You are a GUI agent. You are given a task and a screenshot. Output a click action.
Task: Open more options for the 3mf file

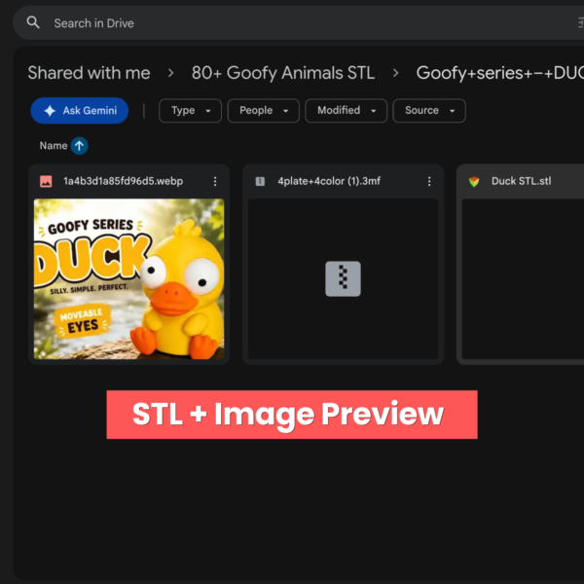pos(429,181)
